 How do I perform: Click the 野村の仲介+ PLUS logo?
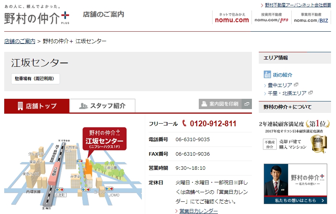pyautogui.click(x=37, y=18)
